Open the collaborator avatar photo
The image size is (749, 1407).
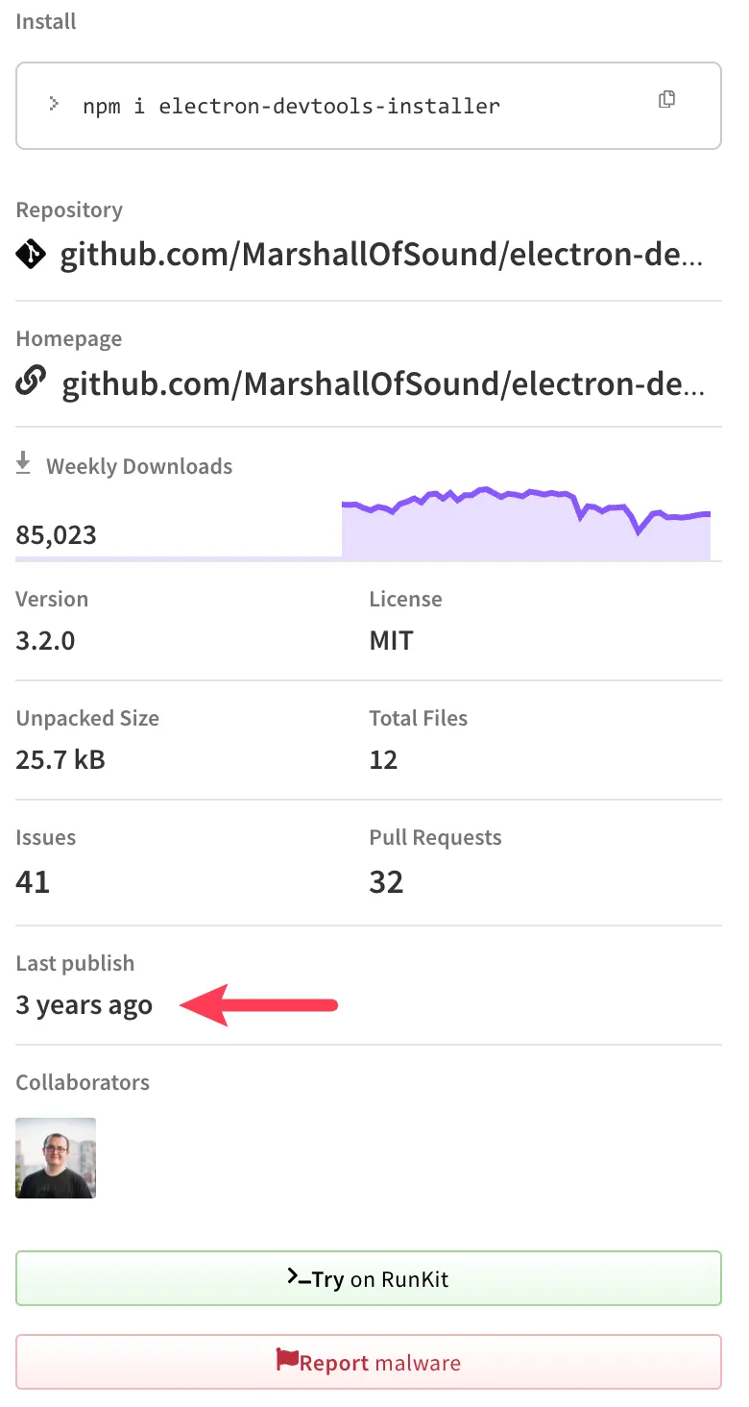tap(56, 1158)
